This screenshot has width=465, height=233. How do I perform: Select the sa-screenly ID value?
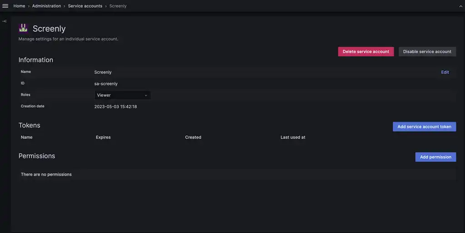(106, 84)
